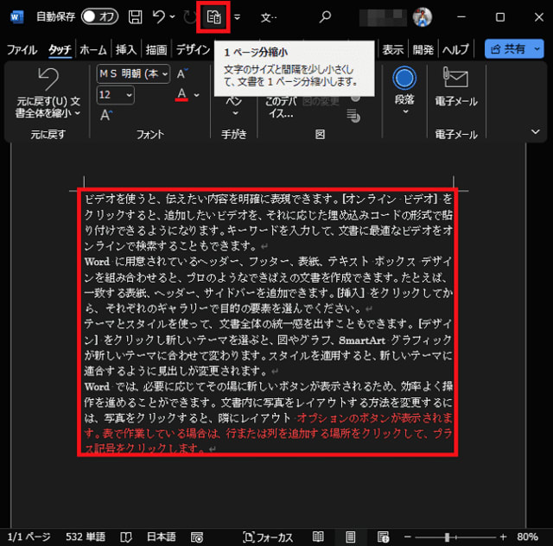
Task: Click 元に戻す 文書全体を縮小 button
Action: pyautogui.click(x=48, y=94)
